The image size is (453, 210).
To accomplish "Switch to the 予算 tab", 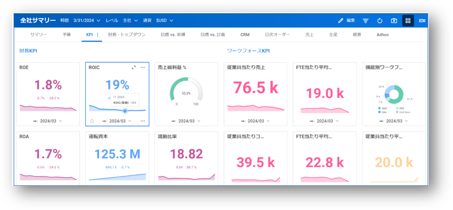I will pyautogui.click(x=66, y=35).
